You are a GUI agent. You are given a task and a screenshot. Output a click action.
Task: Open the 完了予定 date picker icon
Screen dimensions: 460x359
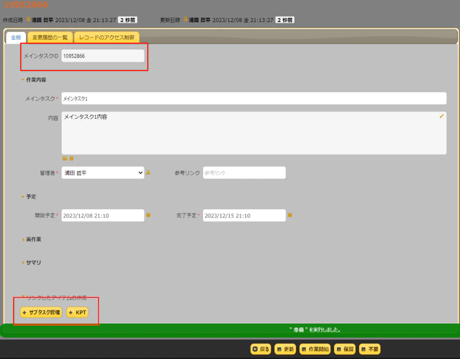(290, 215)
